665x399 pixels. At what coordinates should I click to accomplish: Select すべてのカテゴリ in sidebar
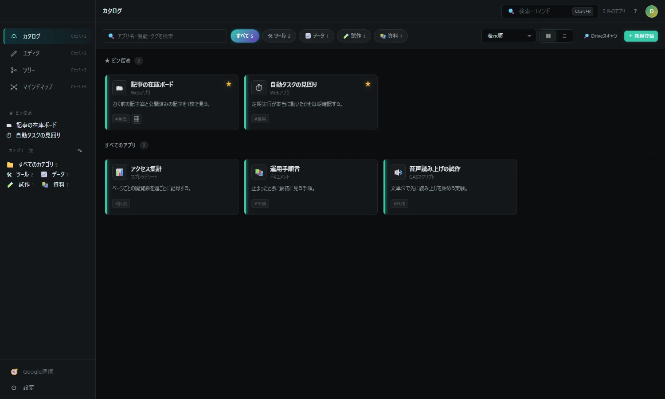[32, 164]
